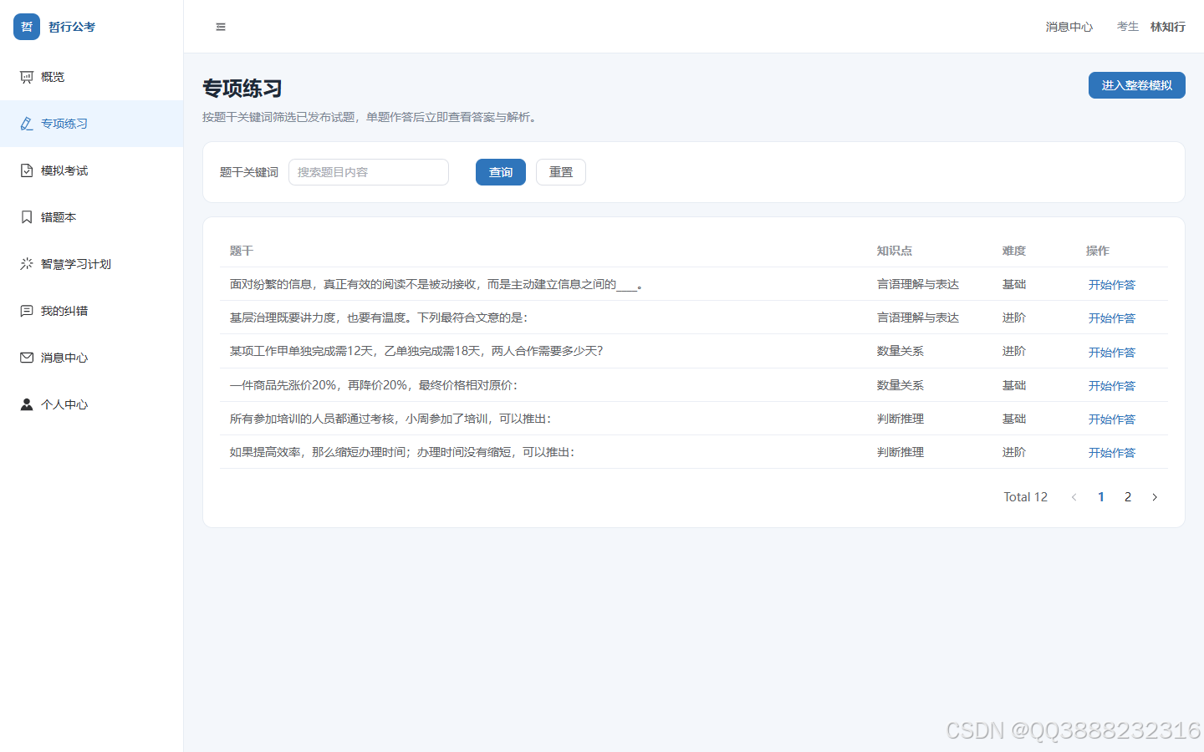
Task: Click 进阶 difficulty in the 基层治理 row
Action: click(1014, 318)
